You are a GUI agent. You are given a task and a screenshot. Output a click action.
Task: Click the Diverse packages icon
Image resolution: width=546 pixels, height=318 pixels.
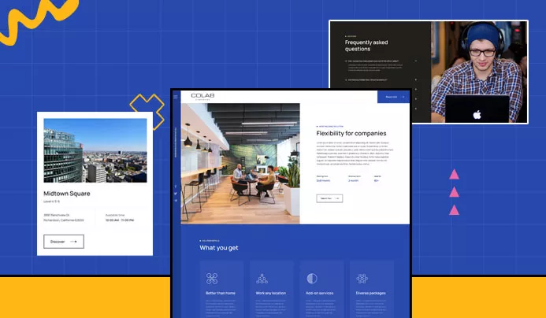pyautogui.click(x=362, y=279)
